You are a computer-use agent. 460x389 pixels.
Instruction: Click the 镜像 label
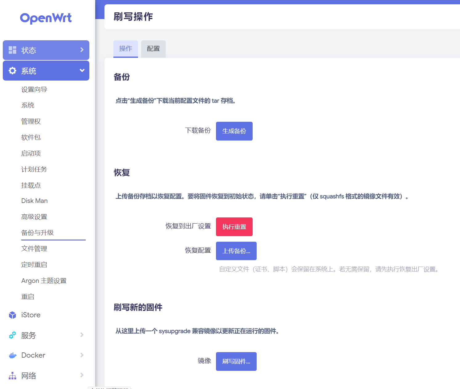(x=204, y=361)
